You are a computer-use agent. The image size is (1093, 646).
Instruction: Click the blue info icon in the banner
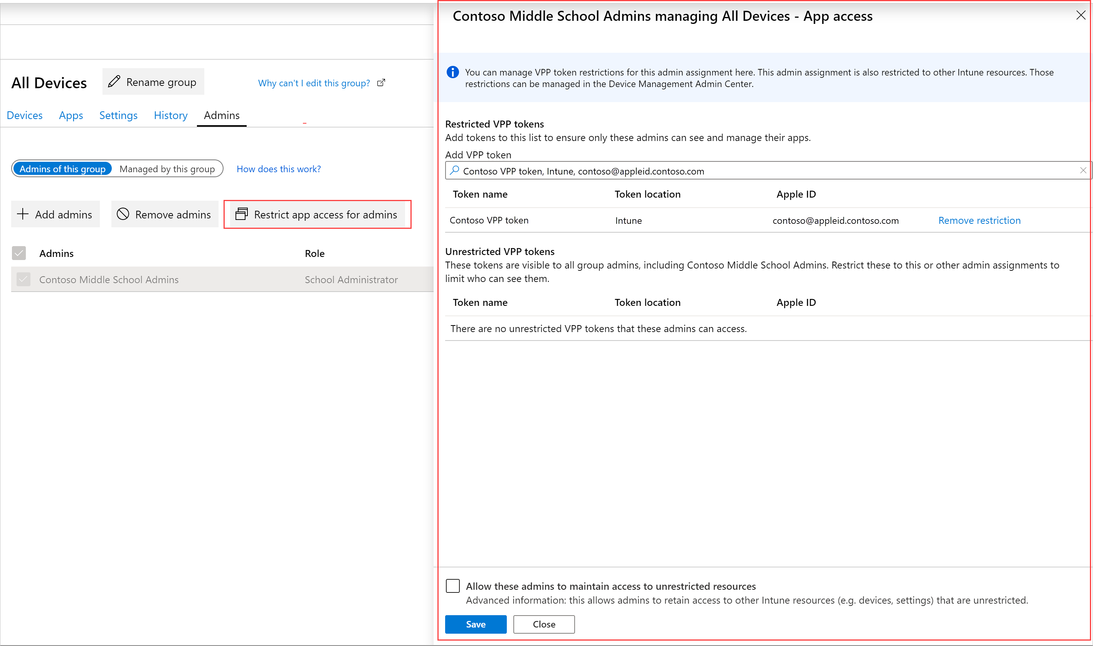(x=453, y=72)
